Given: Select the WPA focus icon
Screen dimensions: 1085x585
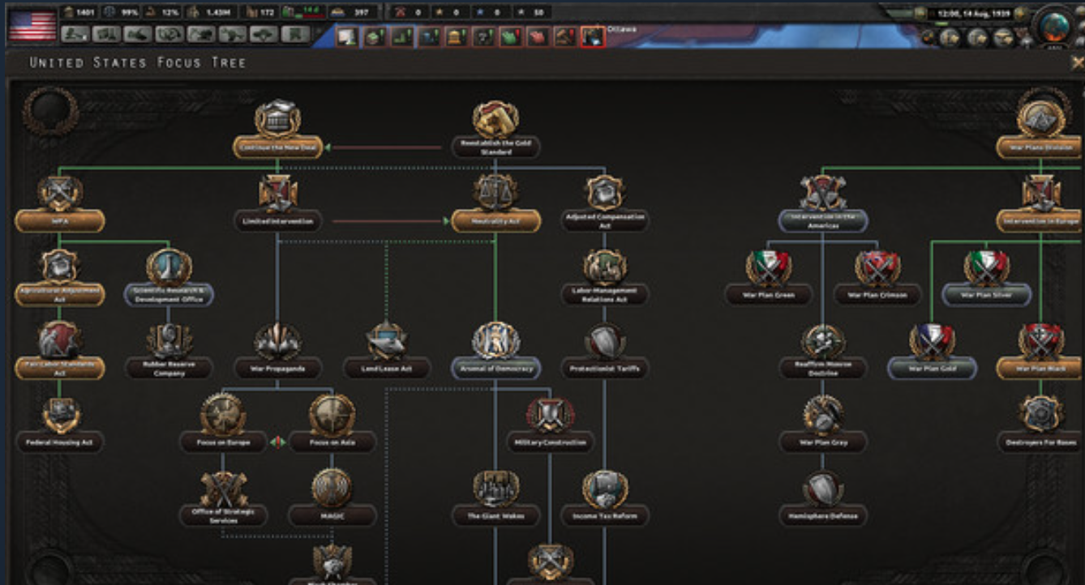Looking at the screenshot, I should pyautogui.click(x=60, y=193).
